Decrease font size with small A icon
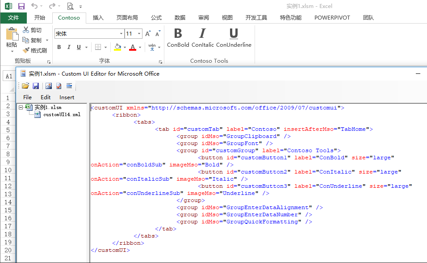The height and width of the screenshot is (263, 427). point(158,33)
